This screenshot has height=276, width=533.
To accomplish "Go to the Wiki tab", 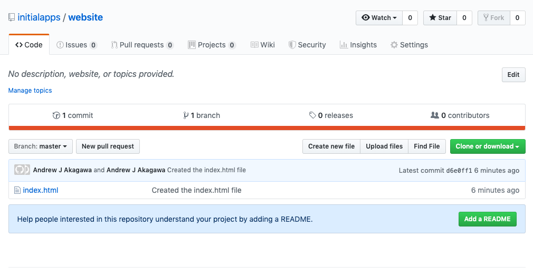I will (x=262, y=45).
